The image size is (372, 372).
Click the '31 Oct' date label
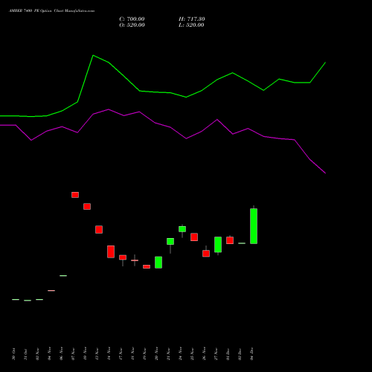(x=25, y=354)
